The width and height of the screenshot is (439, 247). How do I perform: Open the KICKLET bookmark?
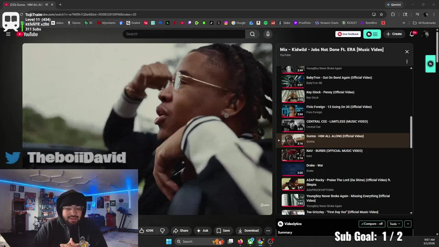click(x=349, y=23)
